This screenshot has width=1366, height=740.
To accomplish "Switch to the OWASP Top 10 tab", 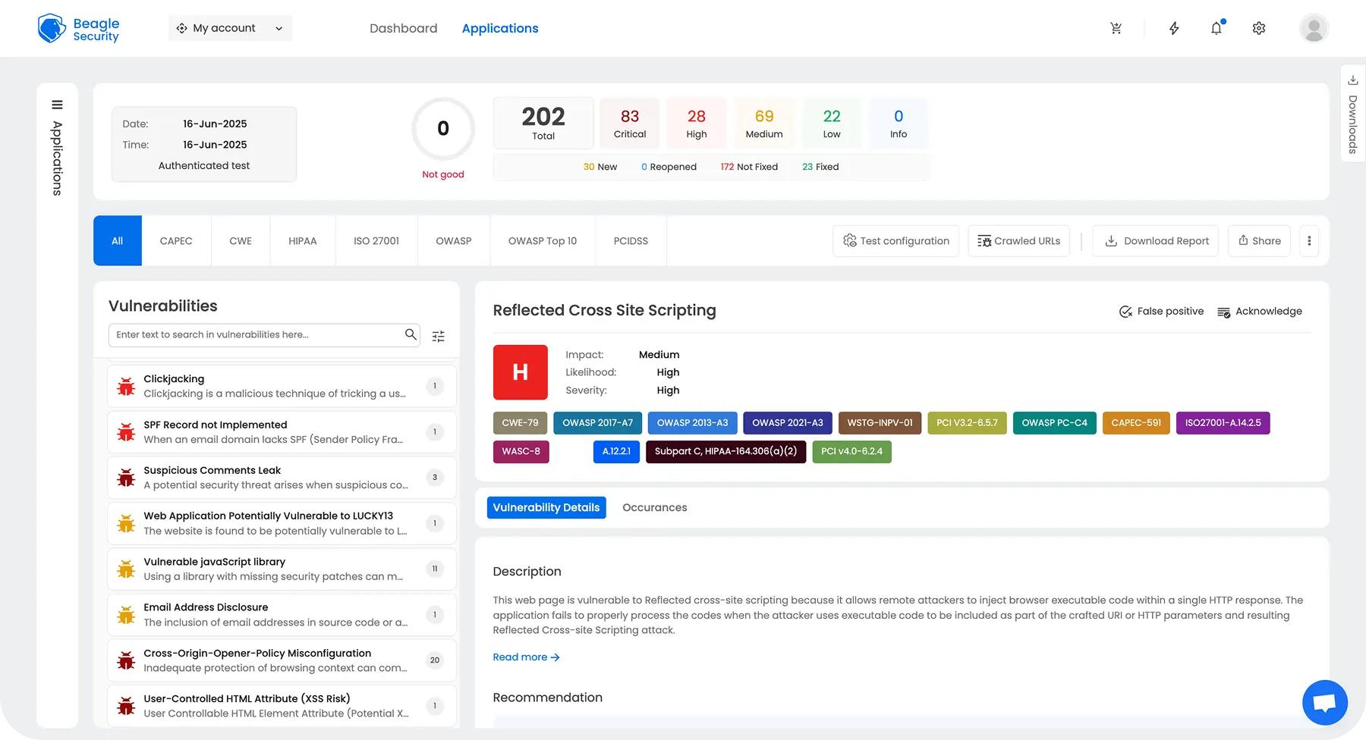I will pos(543,241).
